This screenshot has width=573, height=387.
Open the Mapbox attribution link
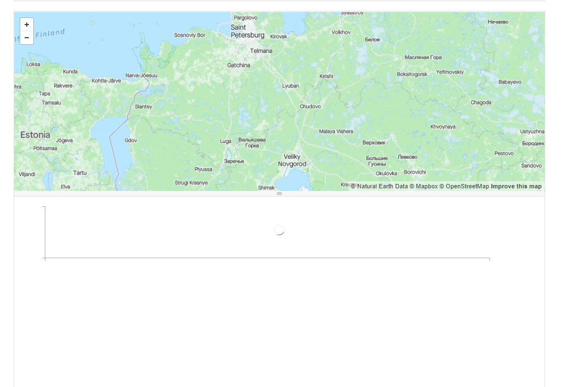(423, 186)
